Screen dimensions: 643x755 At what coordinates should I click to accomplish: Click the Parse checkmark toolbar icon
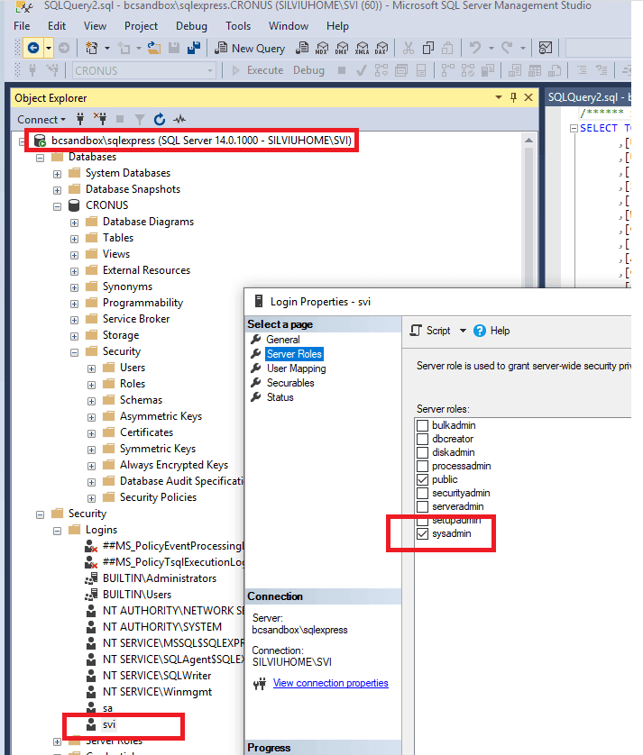click(361, 71)
